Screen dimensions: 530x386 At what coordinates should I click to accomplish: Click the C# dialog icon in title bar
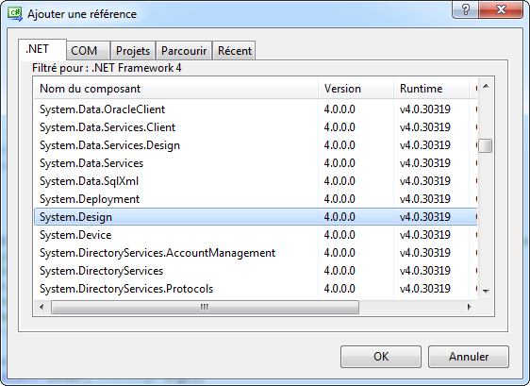pyautogui.click(x=15, y=14)
